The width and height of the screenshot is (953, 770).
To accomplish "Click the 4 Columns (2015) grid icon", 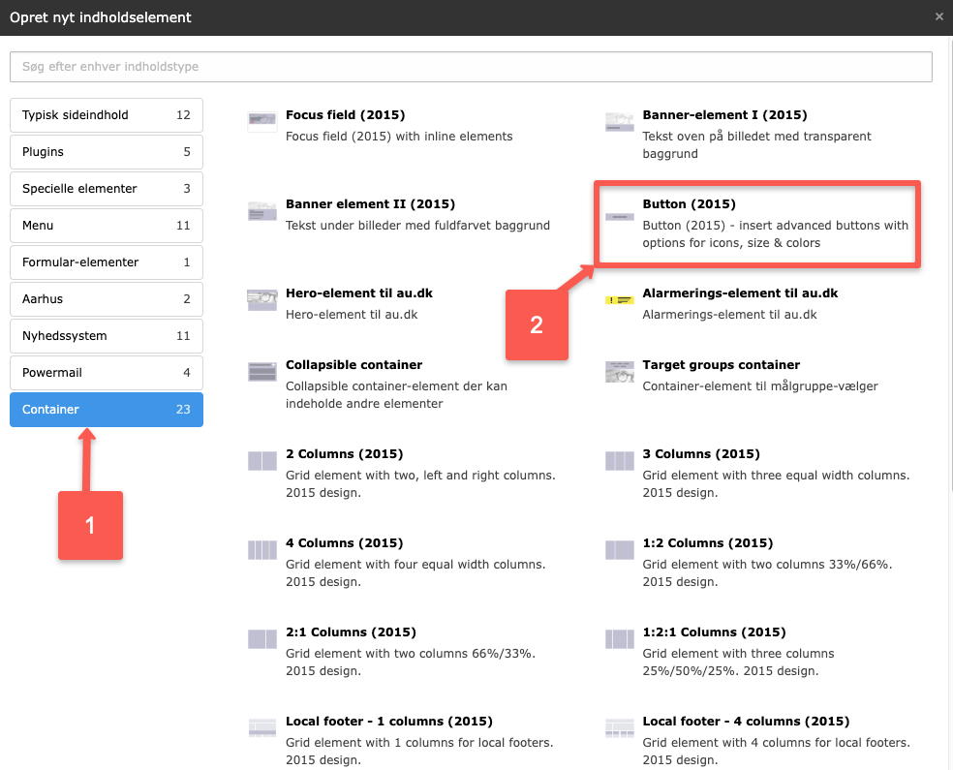I will coord(262,550).
